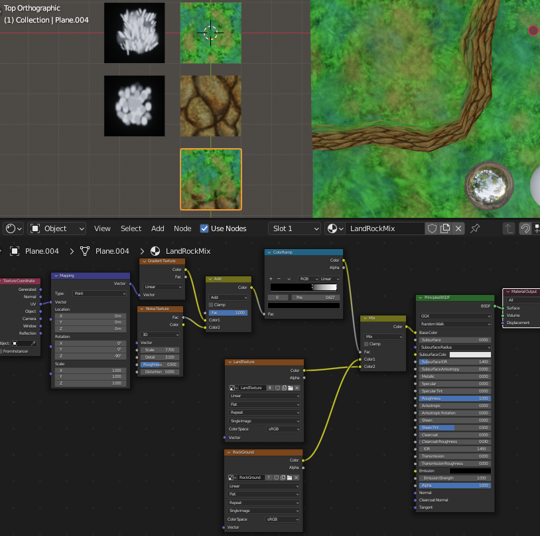This screenshot has width=540, height=536.
Task: Open the ColorRamp RGB color mode dropdown
Action: tap(308, 278)
